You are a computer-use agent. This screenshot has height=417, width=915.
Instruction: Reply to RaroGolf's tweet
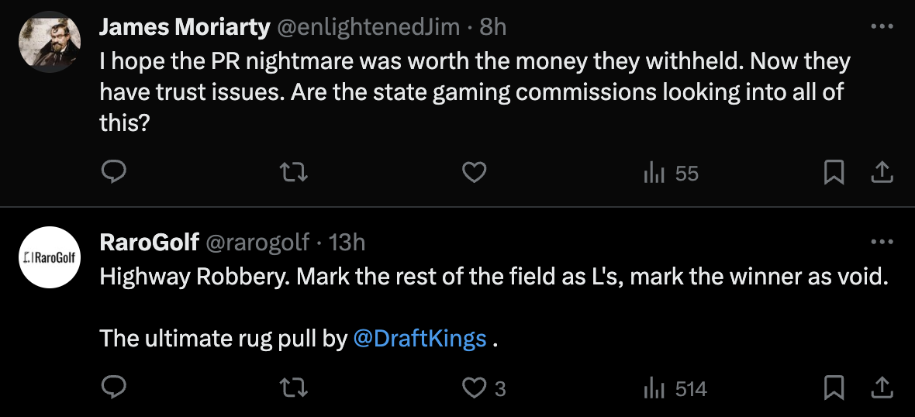(x=114, y=388)
